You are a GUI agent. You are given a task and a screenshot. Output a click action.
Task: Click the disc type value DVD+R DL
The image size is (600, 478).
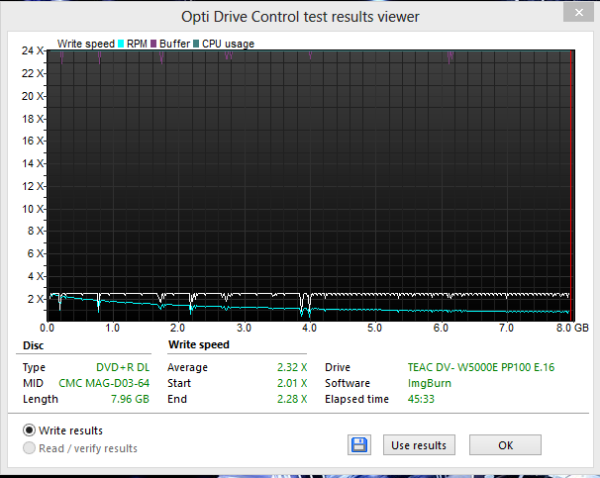(123, 367)
